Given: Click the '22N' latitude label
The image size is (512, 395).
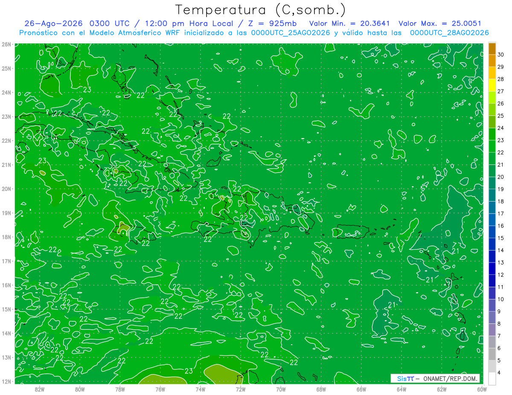Looking at the screenshot, I should point(6,141).
